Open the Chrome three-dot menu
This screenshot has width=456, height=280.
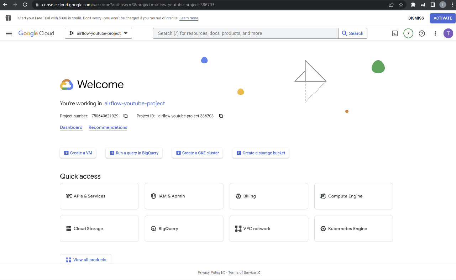coord(452,5)
